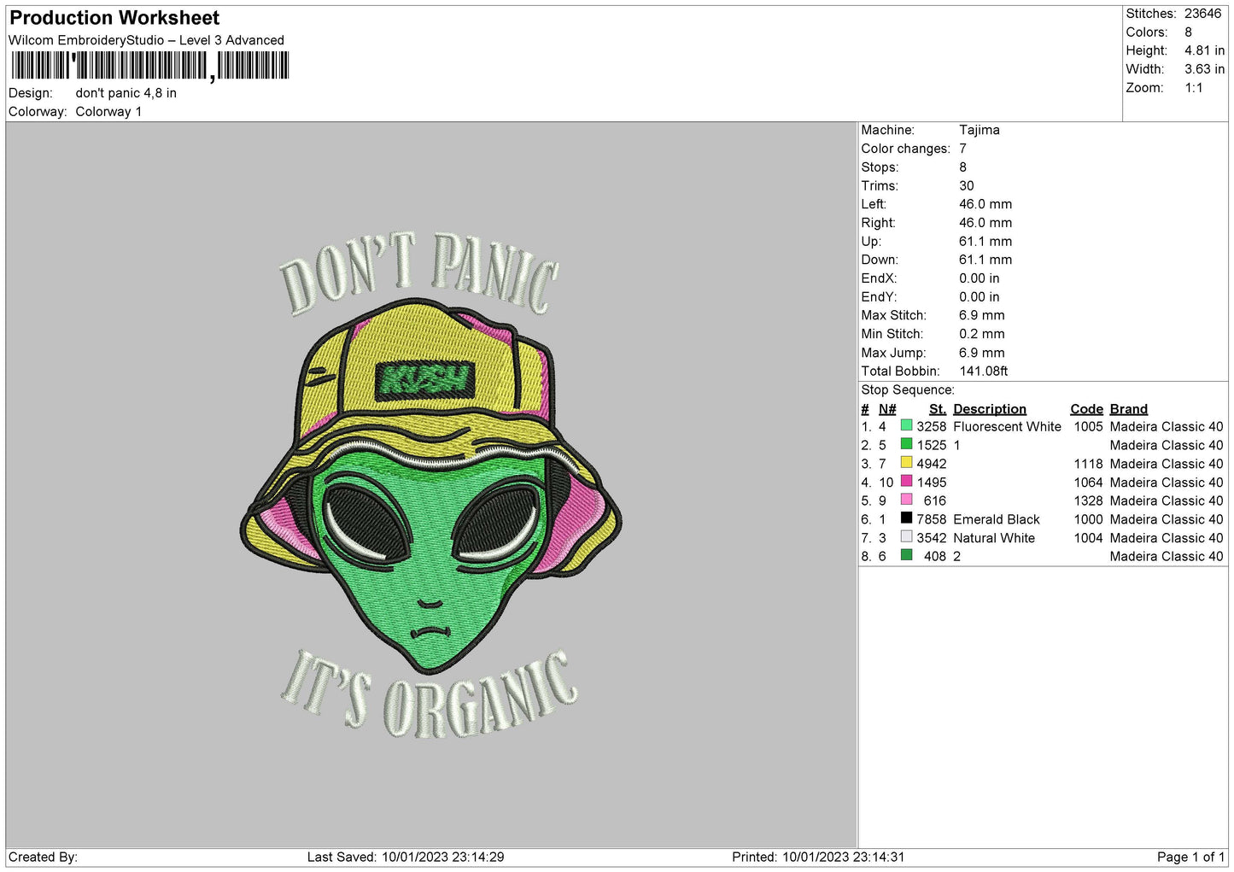1234x872 pixels.
Task: Click the 'N#' column header
Action: (x=887, y=409)
